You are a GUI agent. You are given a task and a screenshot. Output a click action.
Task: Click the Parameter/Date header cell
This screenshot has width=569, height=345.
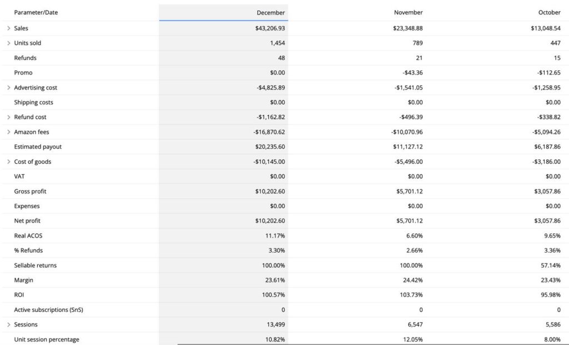(36, 13)
